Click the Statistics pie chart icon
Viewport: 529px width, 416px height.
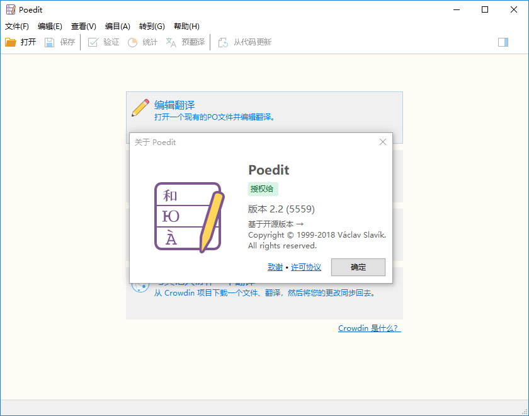(x=132, y=42)
